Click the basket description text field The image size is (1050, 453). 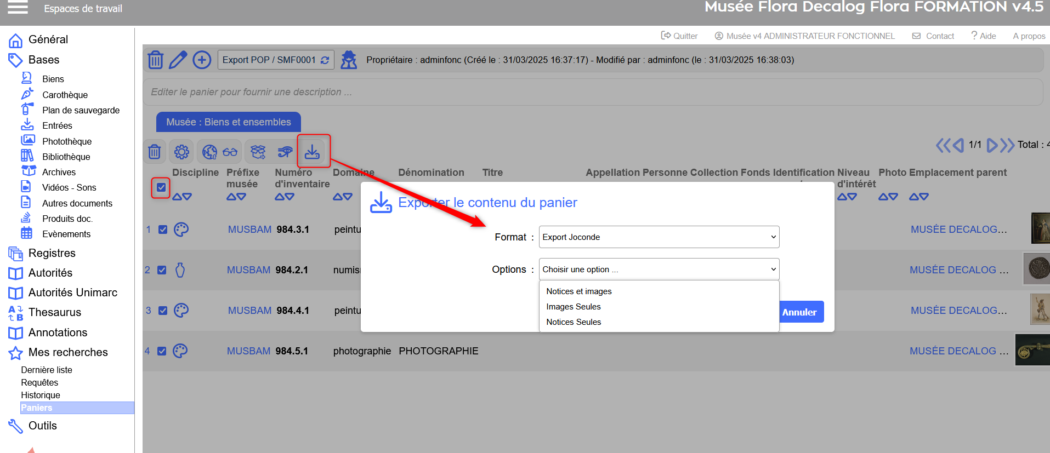point(592,92)
